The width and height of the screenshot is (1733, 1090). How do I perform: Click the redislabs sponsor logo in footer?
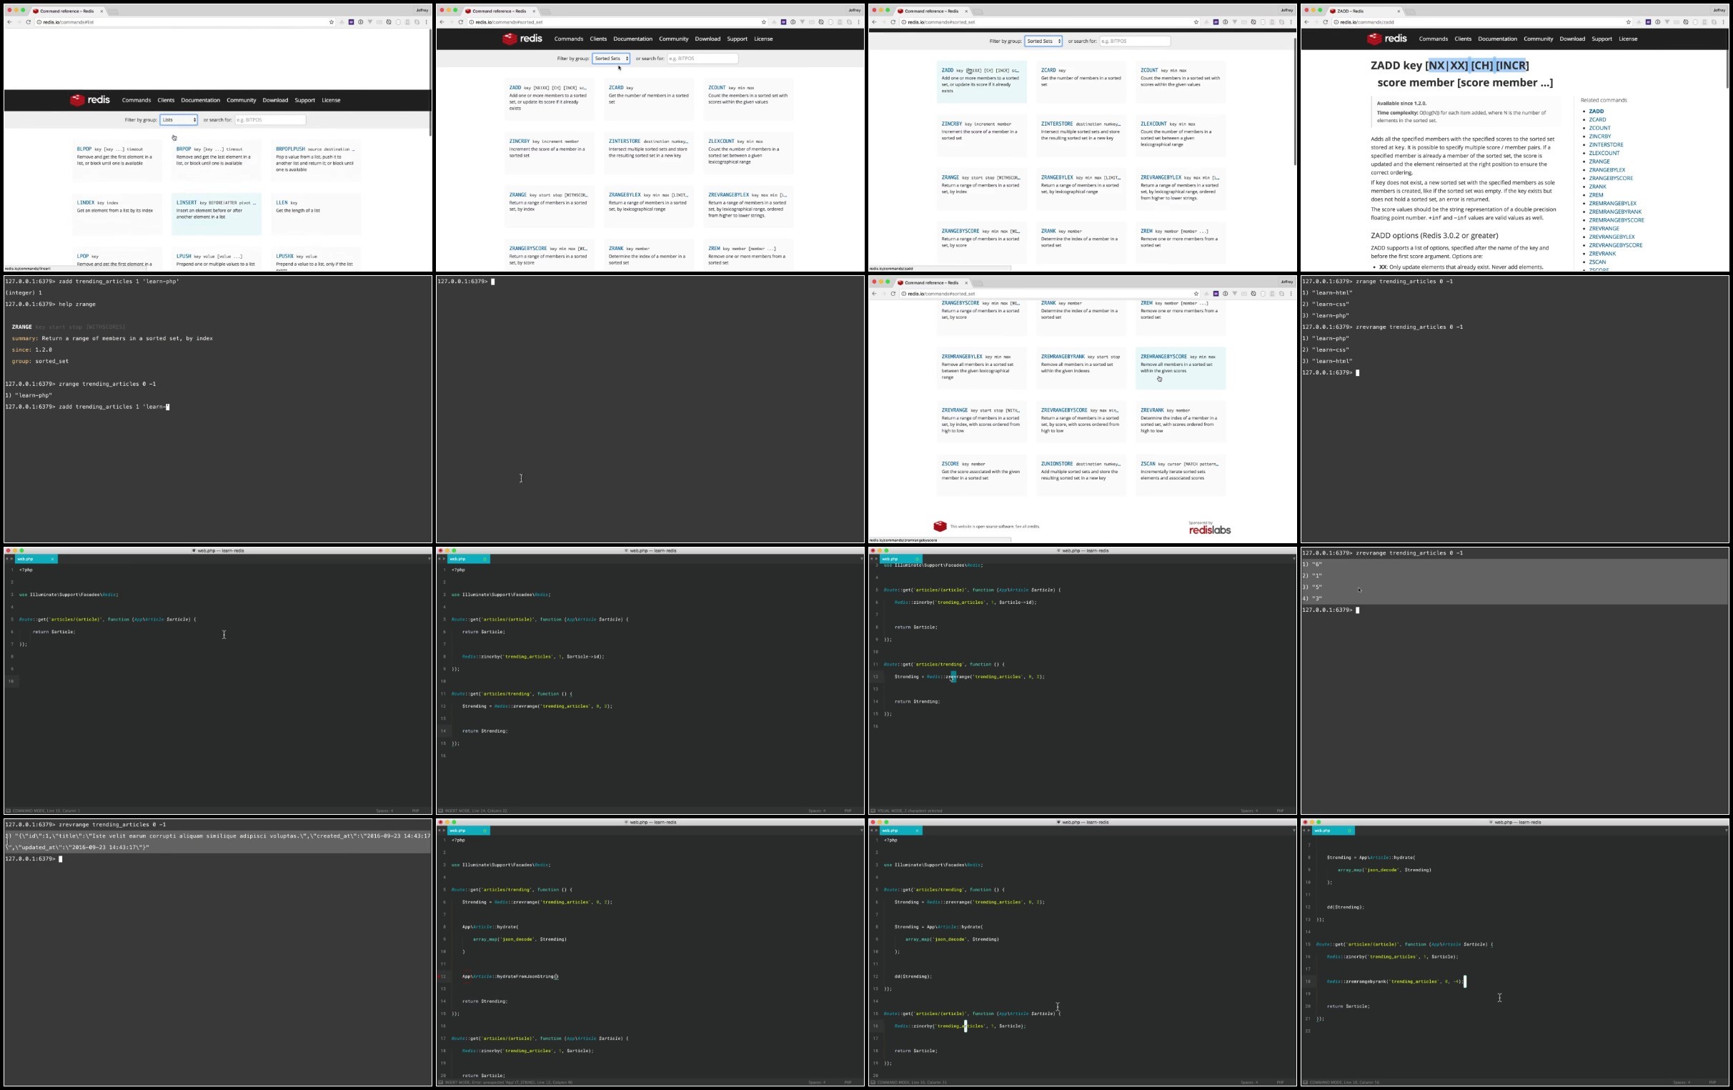[1210, 528]
